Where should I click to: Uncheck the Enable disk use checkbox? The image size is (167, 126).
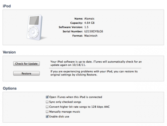47,117
